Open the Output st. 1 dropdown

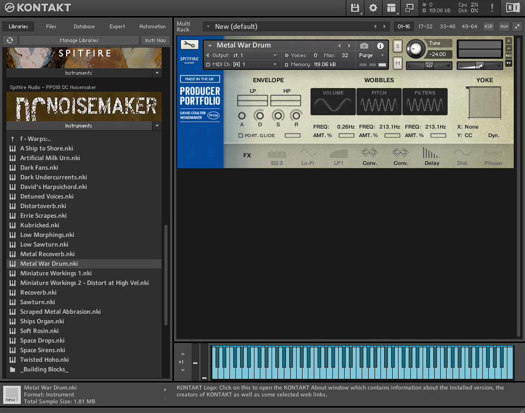click(x=275, y=55)
